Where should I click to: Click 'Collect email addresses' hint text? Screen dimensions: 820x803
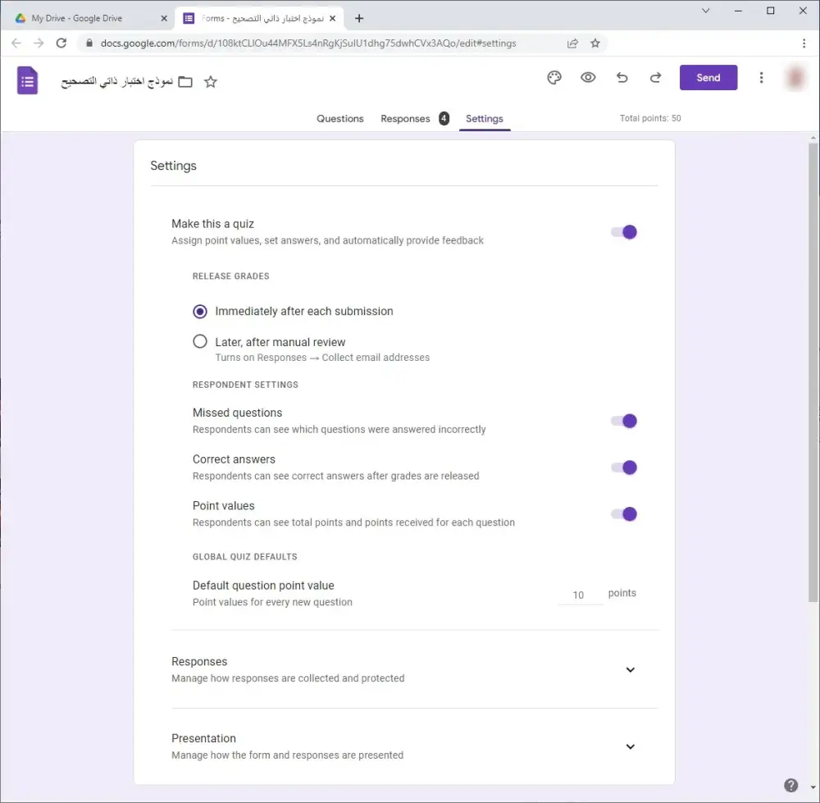(376, 358)
